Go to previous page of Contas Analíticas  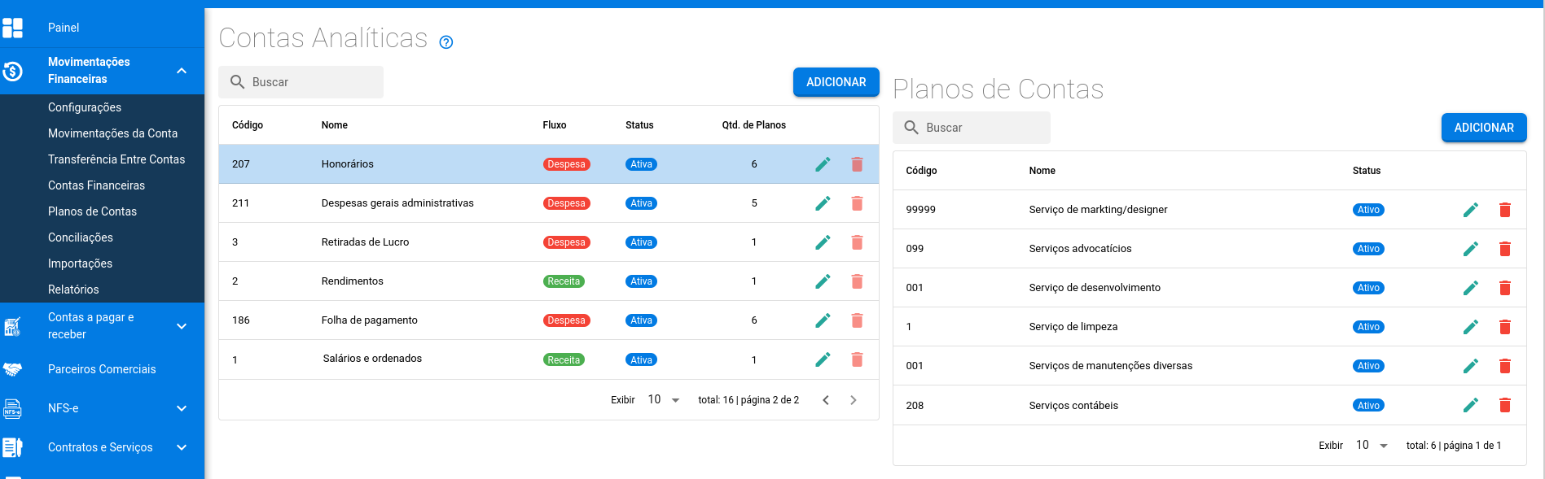pos(826,400)
